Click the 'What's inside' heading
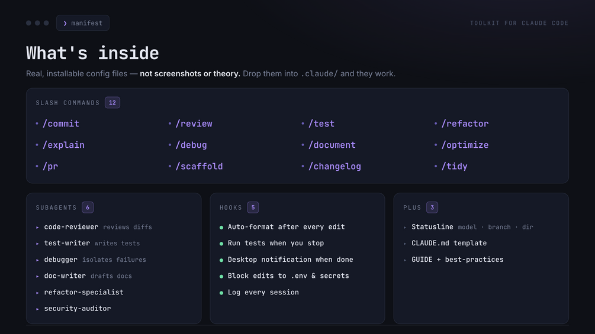The height and width of the screenshot is (334, 595). (x=92, y=53)
